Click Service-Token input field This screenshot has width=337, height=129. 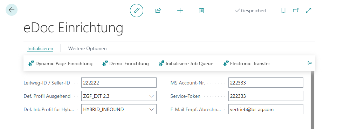click(266, 96)
